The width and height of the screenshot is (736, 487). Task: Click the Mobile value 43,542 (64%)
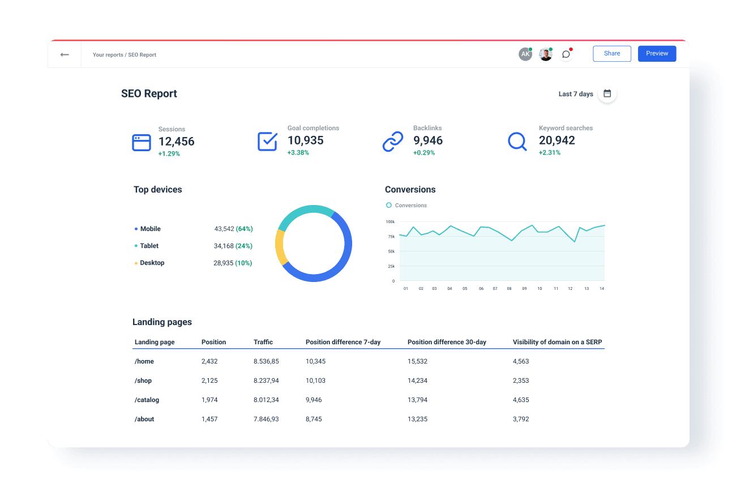(233, 229)
